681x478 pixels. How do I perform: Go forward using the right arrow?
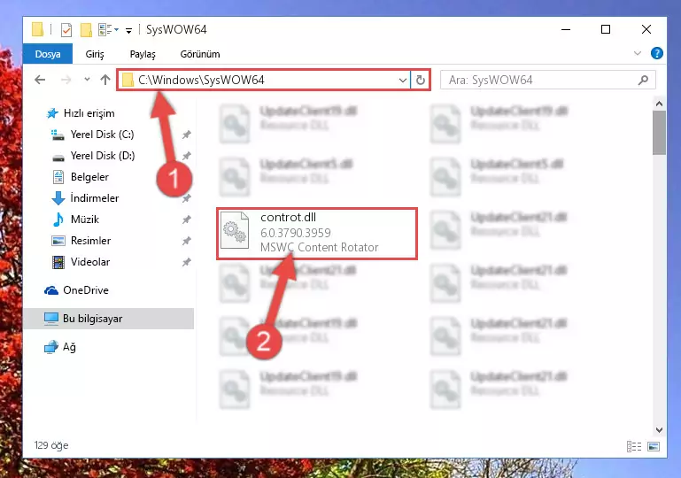click(66, 80)
